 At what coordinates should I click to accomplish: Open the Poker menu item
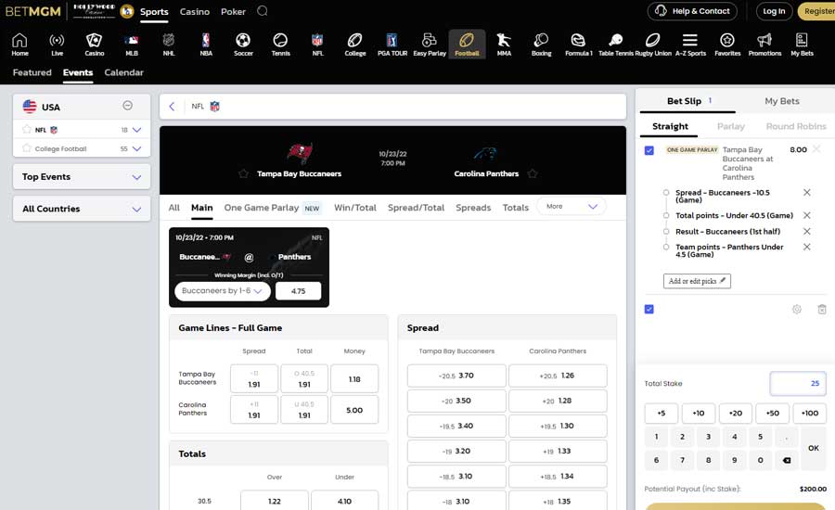point(233,11)
